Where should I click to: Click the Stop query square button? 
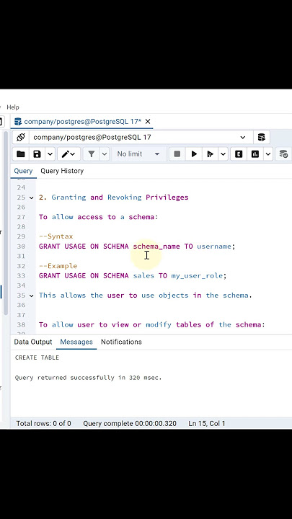[177, 154]
